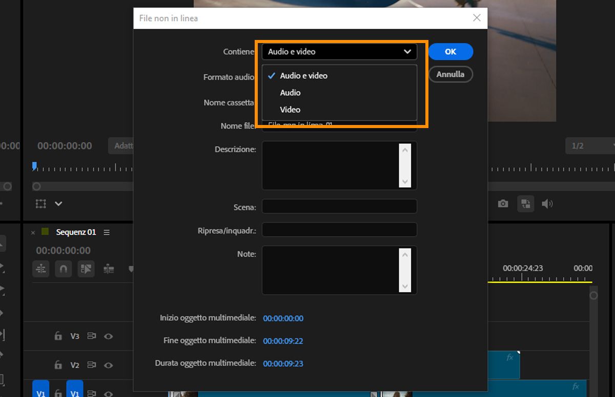The height and width of the screenshot is (397, 615).
Task: Close the Sequenz 01 timeline tab
Action: [x=33, y=233]
